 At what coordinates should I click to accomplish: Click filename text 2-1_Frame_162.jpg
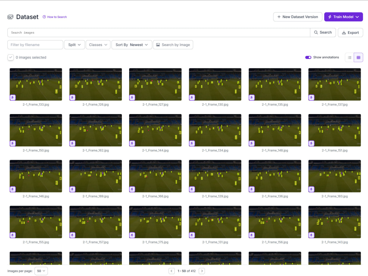click(x=96, y=151)
